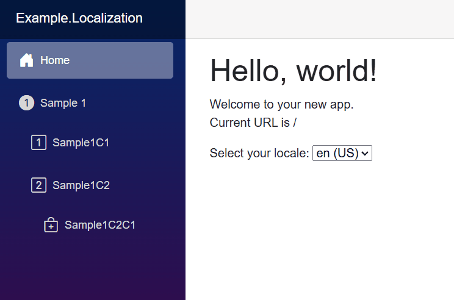Click the "Current URL is /" text
Image resolution: width=454 pixels, height=300 pixels.
click(253, 123)
